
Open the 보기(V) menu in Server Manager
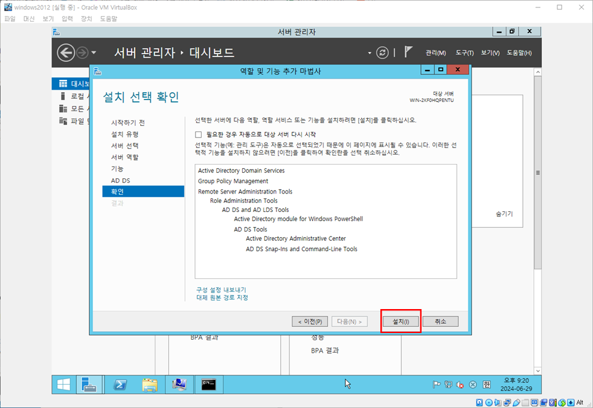pyautogui.click(x=490, y=53)
